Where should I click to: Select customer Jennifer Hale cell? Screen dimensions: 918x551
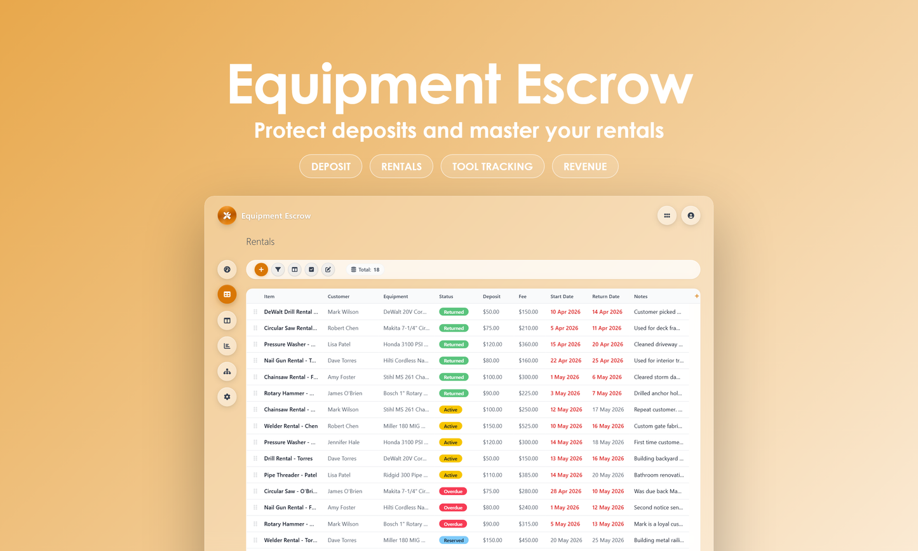[x=344, y=442]
